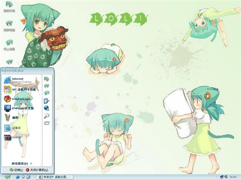Click the show desktop quick launch icon

pyautogui.click(x=29, y=177)
